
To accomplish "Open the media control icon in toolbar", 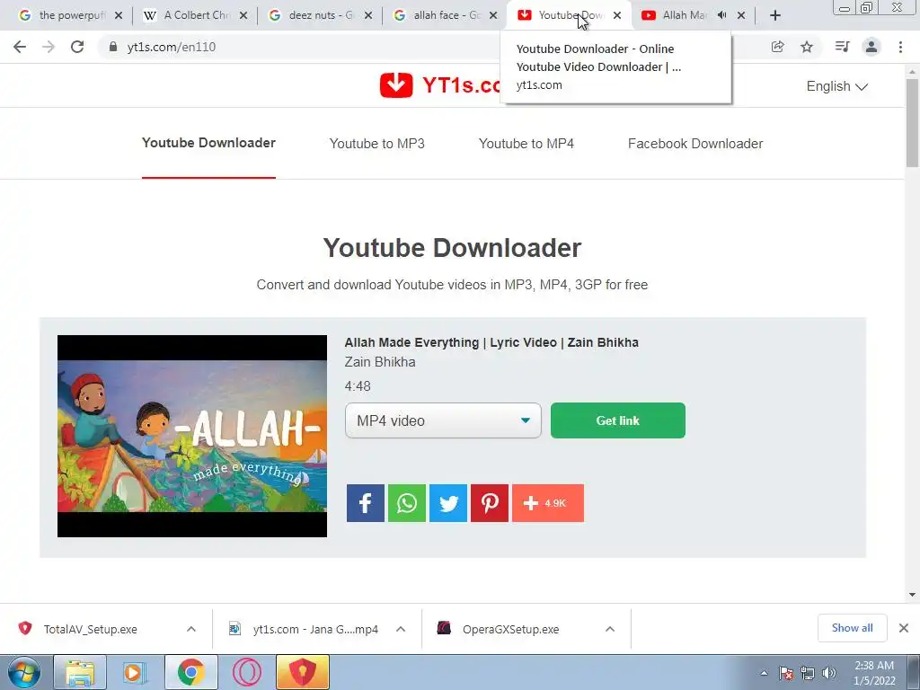I will pyautogui.click(x=842, y=47).
